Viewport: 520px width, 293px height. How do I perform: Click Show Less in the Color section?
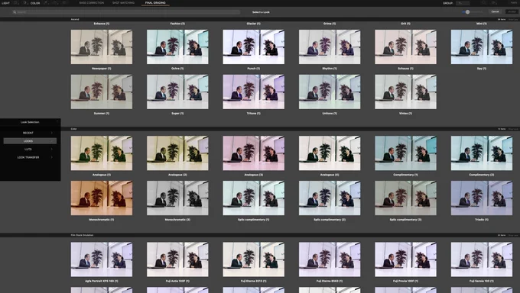(513, 129)
